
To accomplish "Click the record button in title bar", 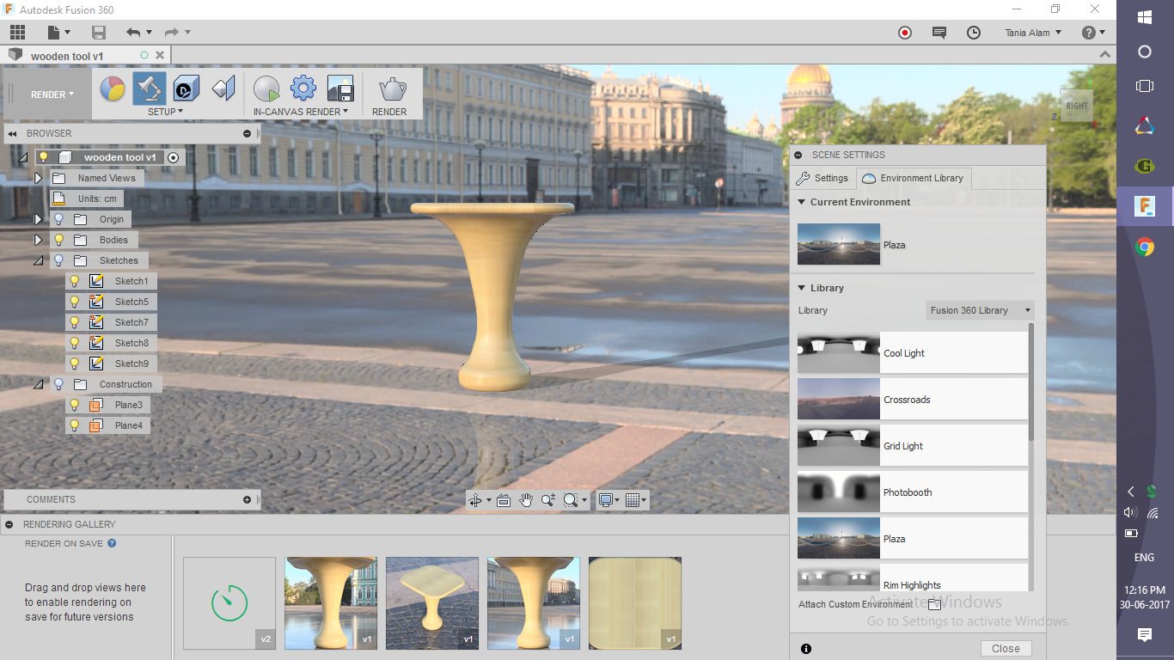I will tap(905, 33).
